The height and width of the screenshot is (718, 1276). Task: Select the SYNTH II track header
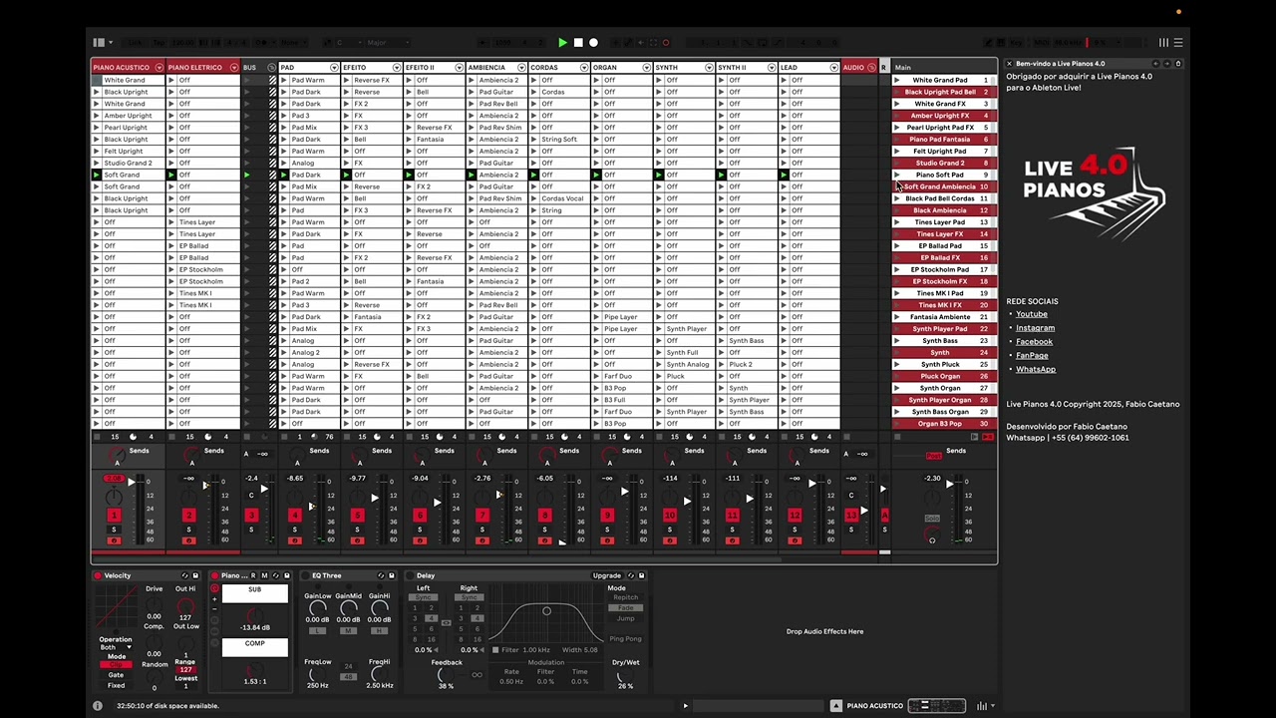pos(746,68)
